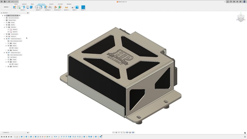This screenshot has height=139, width=247.
Task: Switch to the Plastic tab
Action: coord(51,4)
